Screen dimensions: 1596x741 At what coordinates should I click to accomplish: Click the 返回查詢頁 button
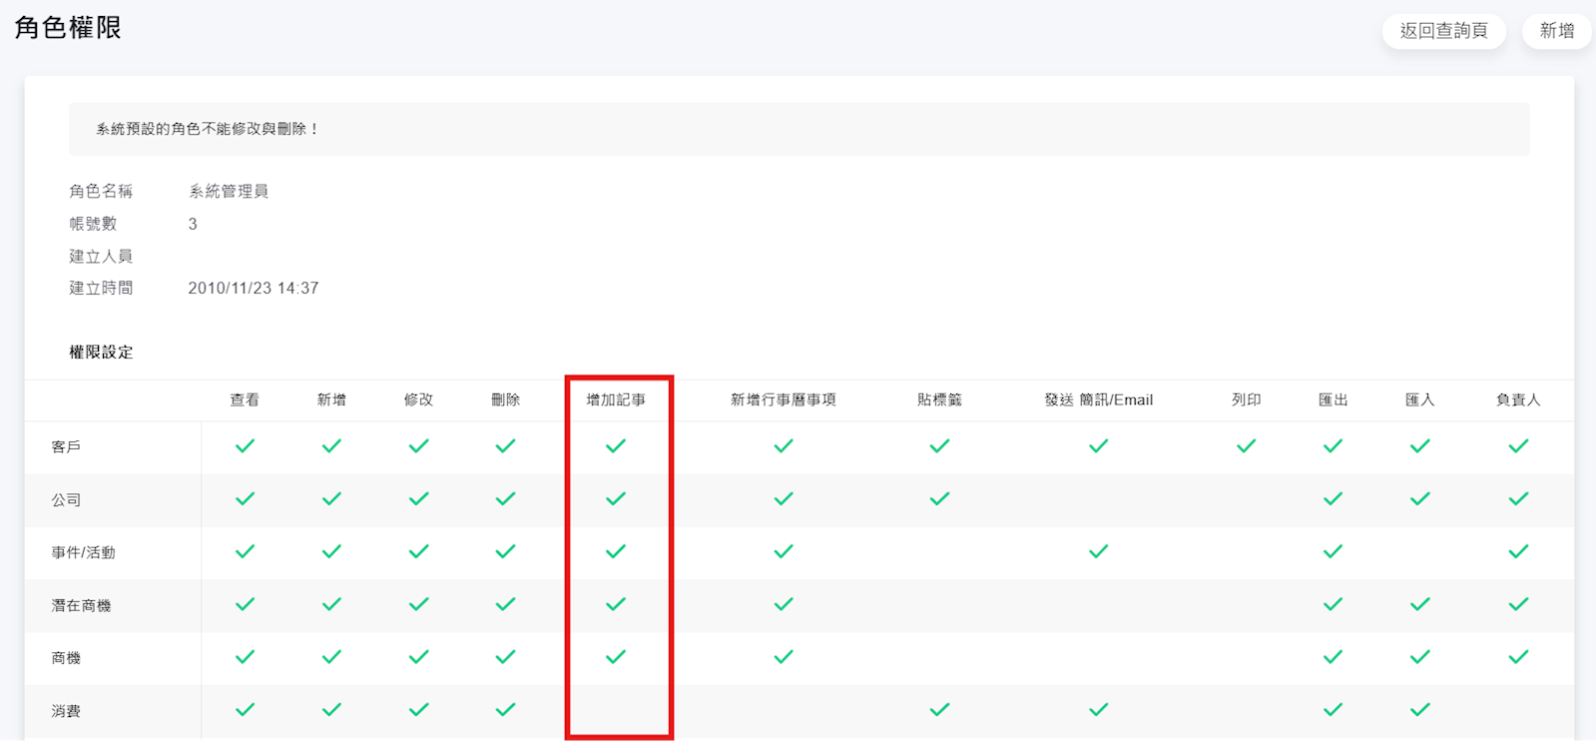click(x=1443, y=31)
